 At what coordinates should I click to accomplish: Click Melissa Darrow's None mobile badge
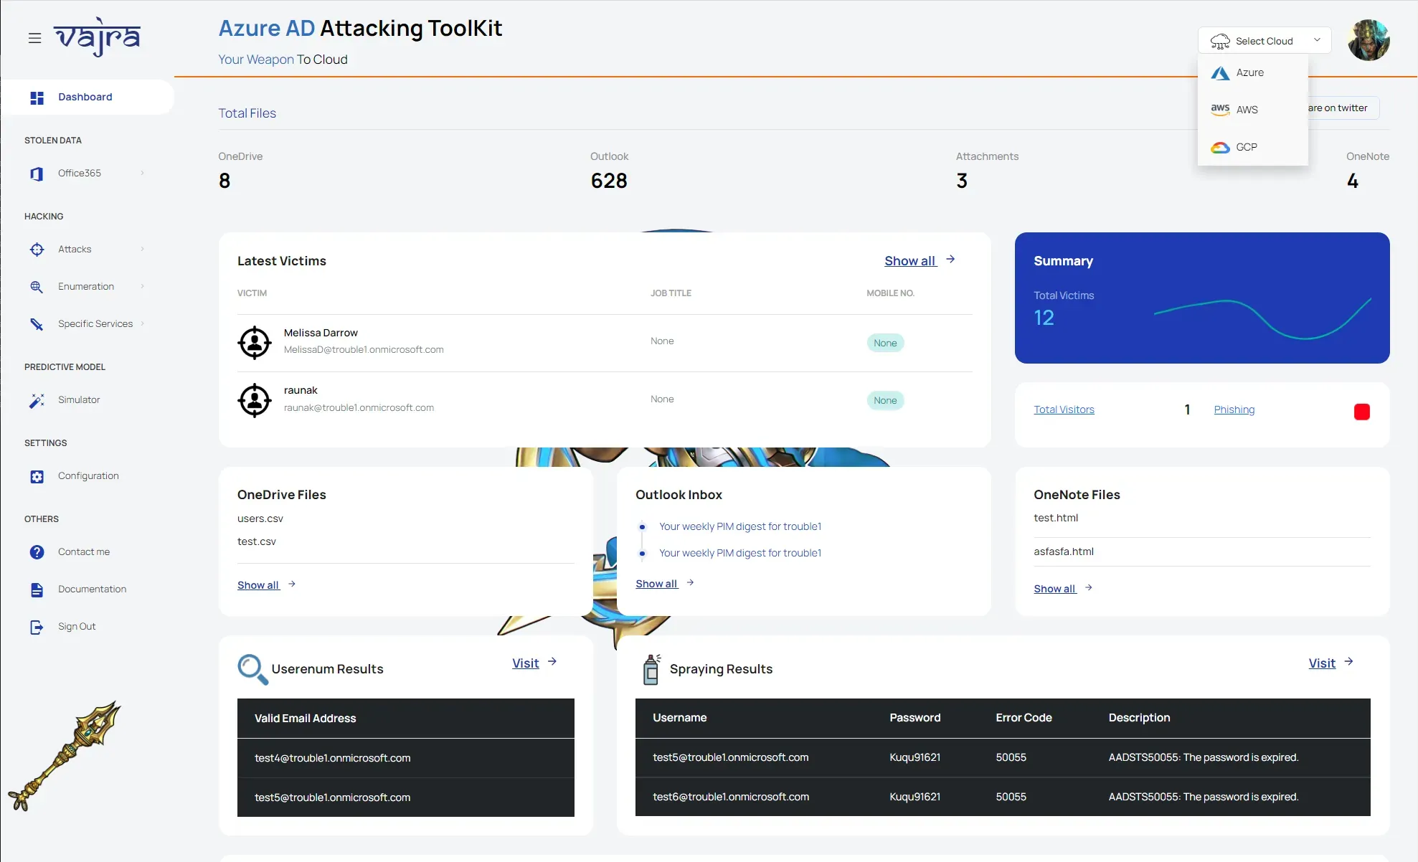coord(885,343)
